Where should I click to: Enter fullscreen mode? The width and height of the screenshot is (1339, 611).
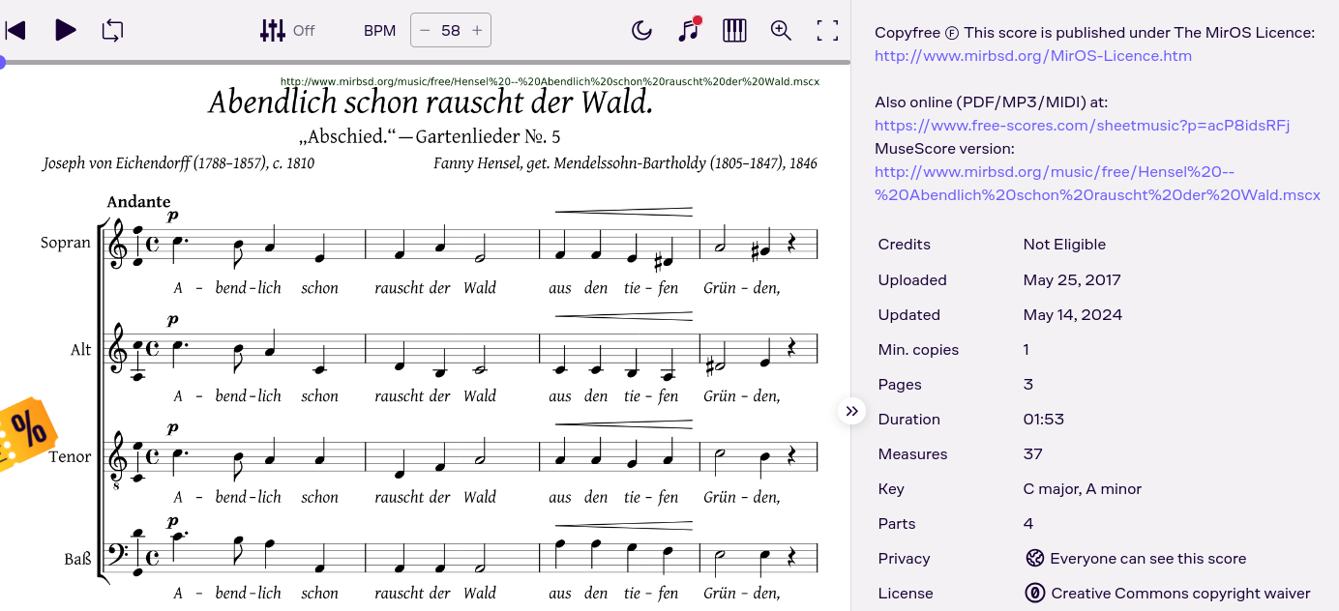pyautogui.click(x=827, y=30)
